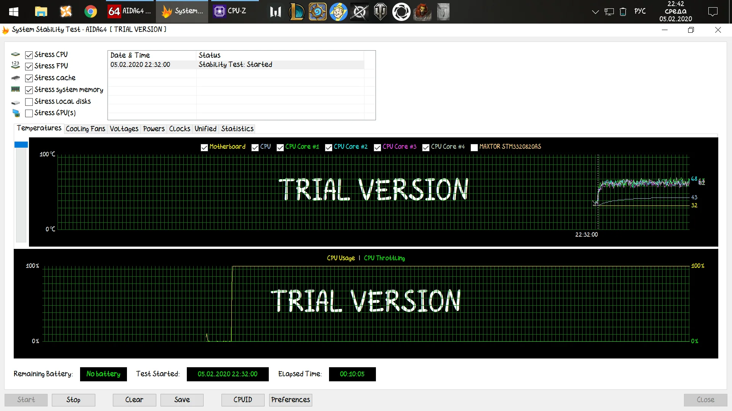Screen dimensions: 732x411
Task: Switch to the Cooling Fans tab
Action: 85,129
